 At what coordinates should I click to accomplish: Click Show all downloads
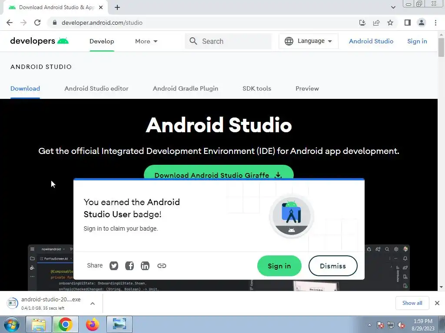(412, 303)
